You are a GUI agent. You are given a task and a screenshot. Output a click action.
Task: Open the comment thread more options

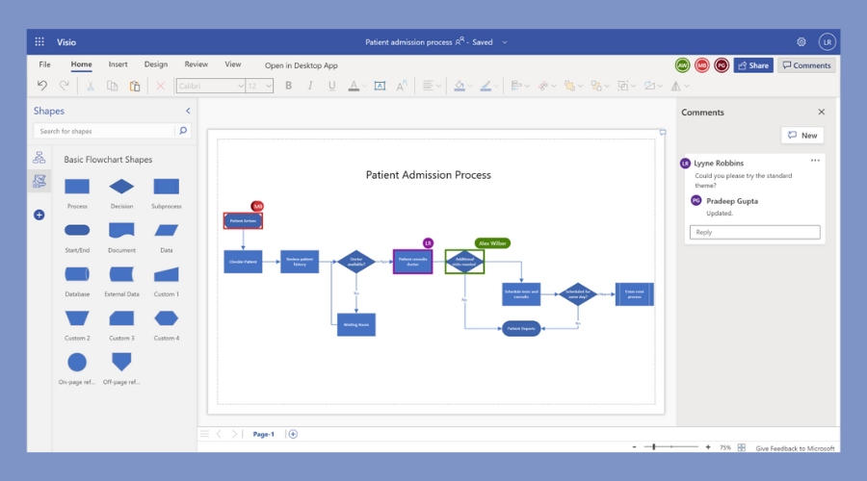(815, 161)
